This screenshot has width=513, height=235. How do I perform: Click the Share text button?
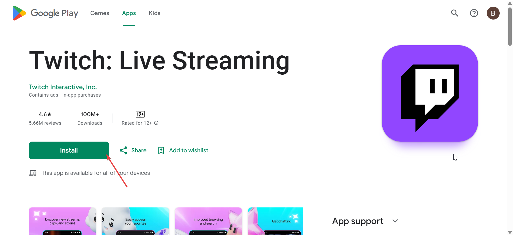(x=139, y=150)
